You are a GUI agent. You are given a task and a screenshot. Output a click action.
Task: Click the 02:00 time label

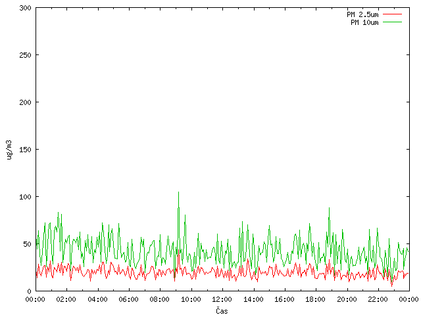pos(66,299)
